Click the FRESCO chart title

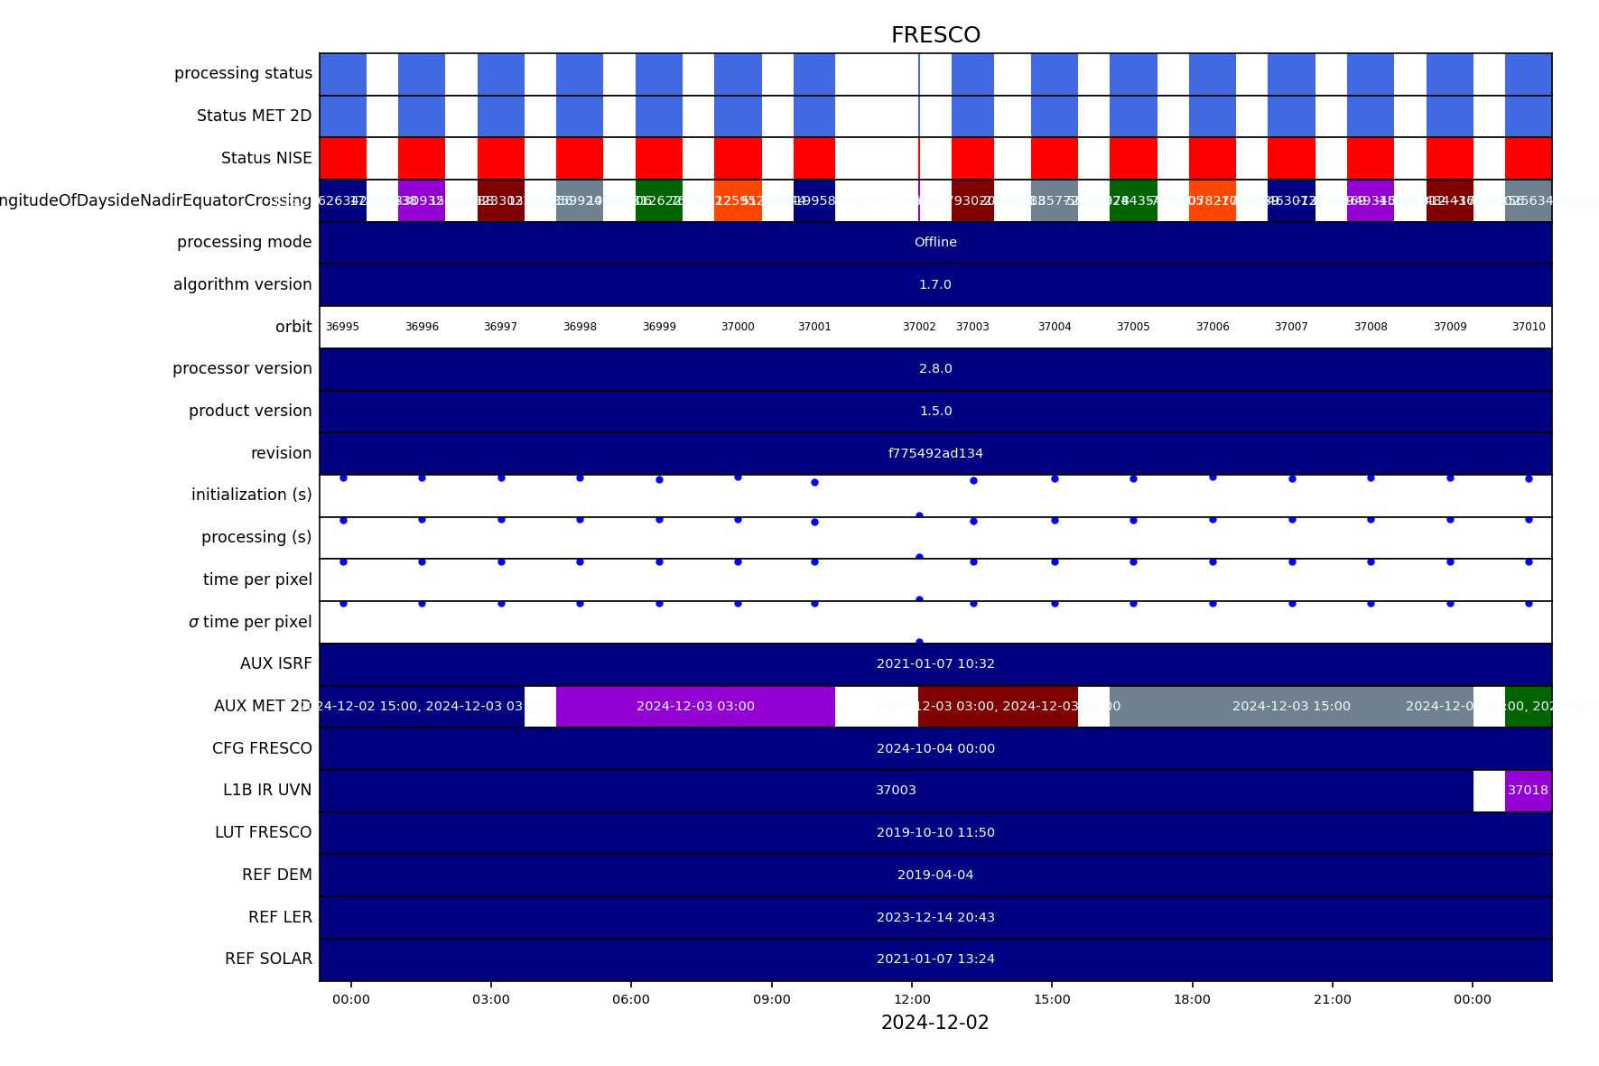tap(935, 35)
